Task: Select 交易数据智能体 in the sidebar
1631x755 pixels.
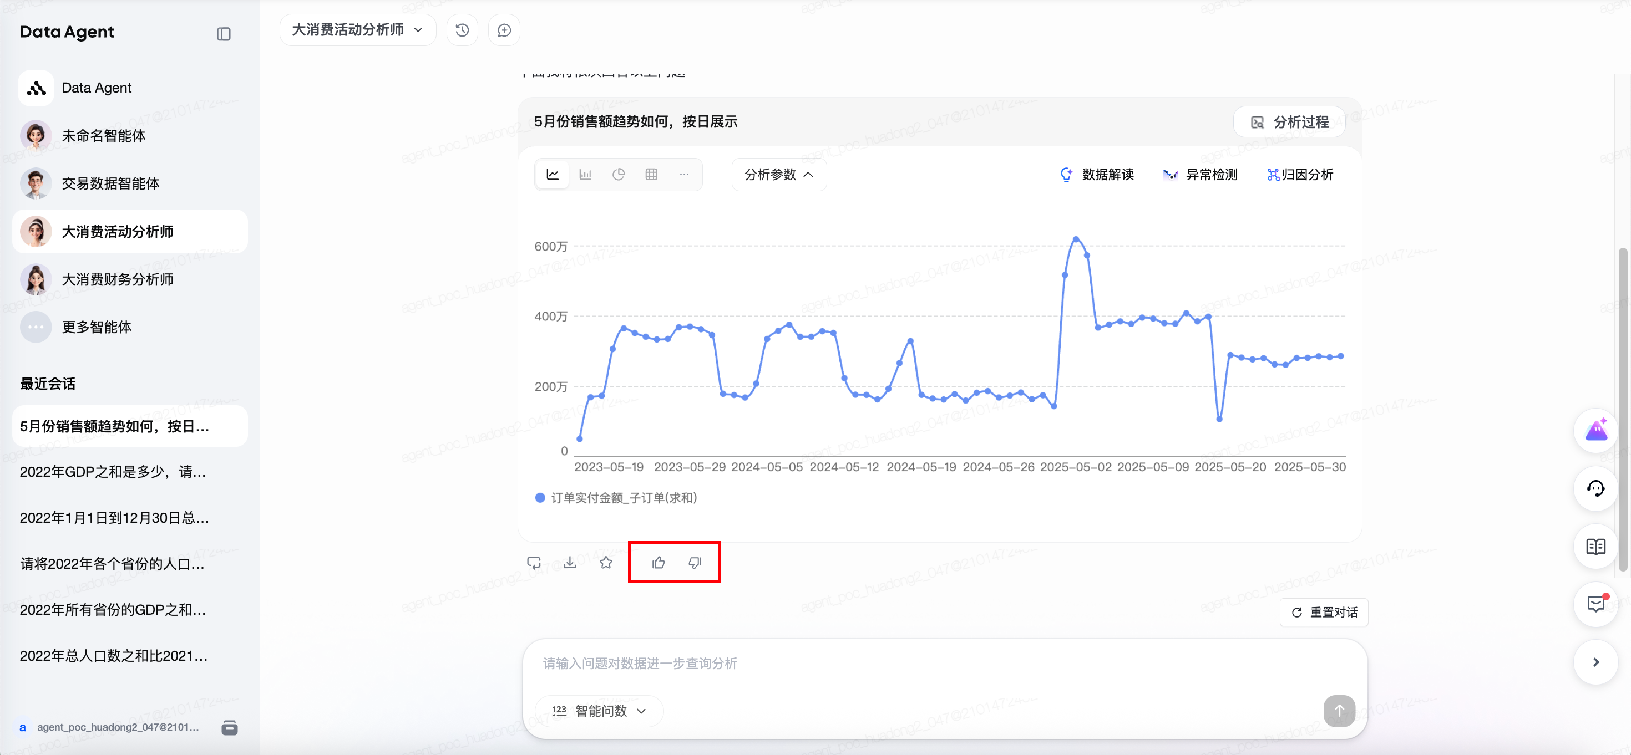Action: [x=110, y=183]
